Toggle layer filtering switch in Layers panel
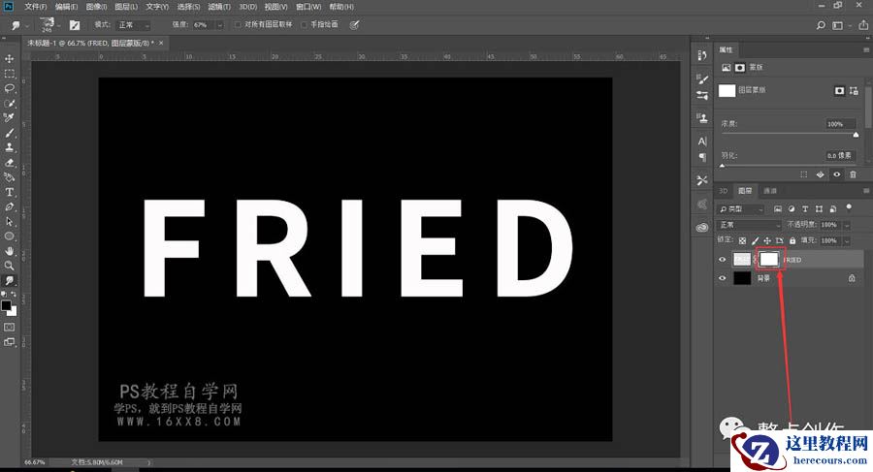Screen dimensions: 873x472 point(849,207)
